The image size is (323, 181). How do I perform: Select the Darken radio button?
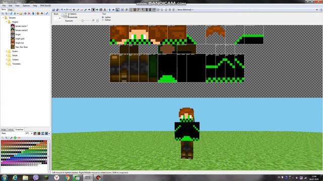[x=103, y=20]
